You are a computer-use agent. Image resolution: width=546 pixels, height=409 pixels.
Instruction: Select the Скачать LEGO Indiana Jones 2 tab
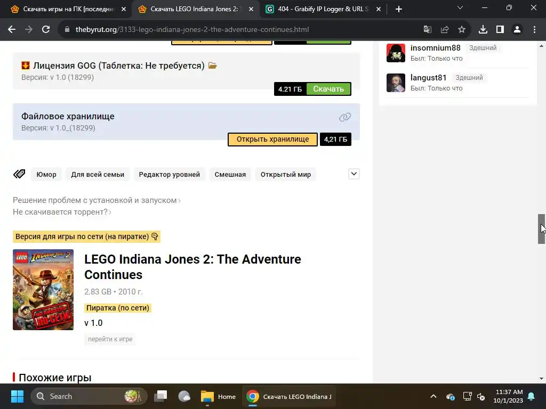click(x=195, y=9)
